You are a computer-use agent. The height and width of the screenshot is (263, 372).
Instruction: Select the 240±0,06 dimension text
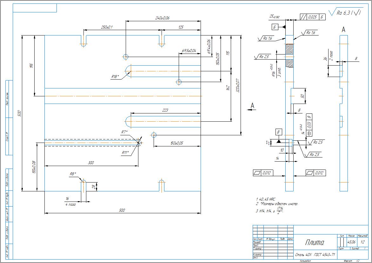pos(162,18)
